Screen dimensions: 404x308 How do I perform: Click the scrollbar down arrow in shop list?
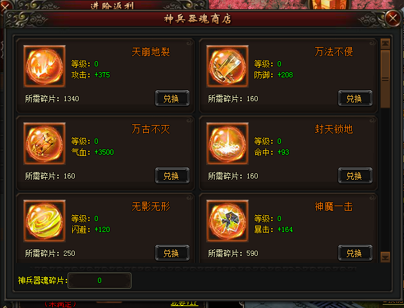point(385,257)
